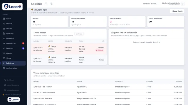Click the lightning icon beside Luz, água e gás
This screenshot has height=105, width=188.
(32, 10)
